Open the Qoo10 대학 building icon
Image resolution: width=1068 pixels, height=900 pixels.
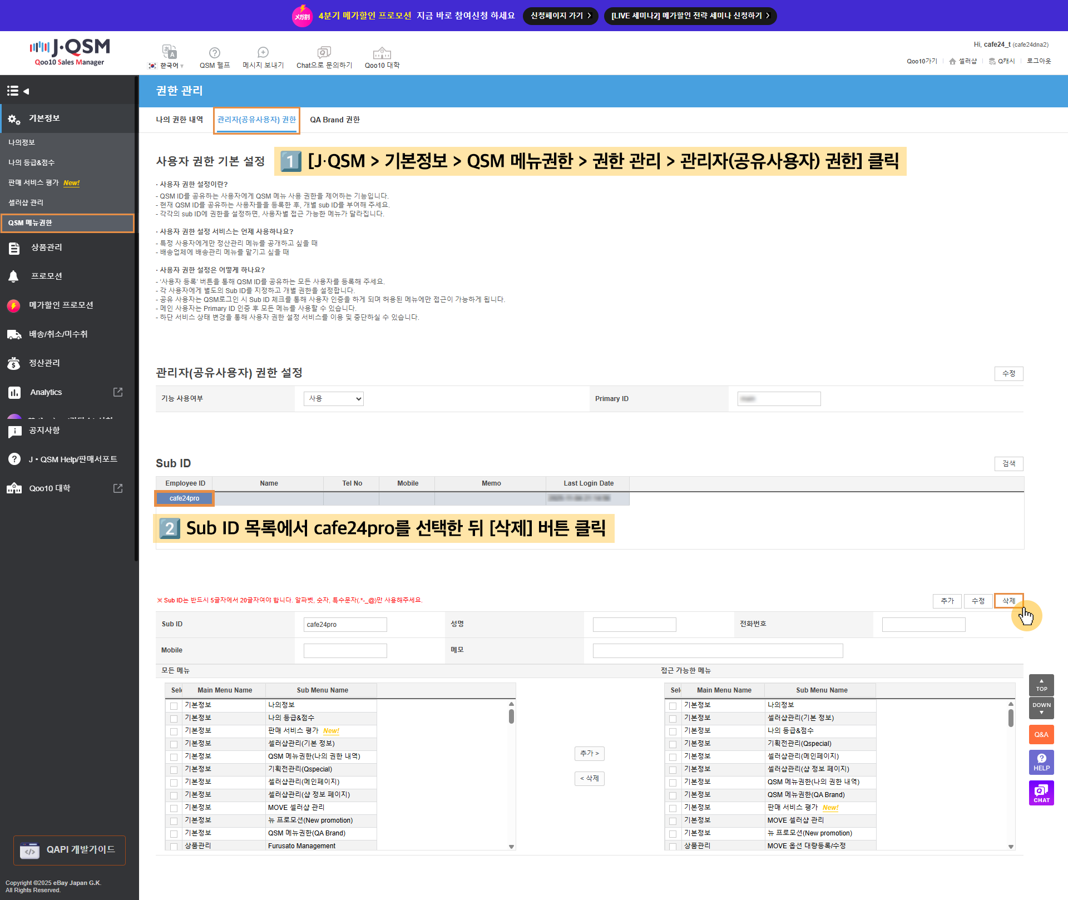click(x=382, y=53)
